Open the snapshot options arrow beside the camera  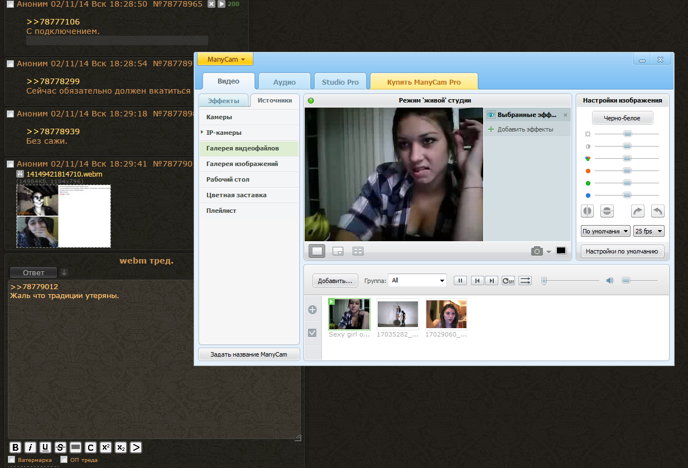click(549, 252)
